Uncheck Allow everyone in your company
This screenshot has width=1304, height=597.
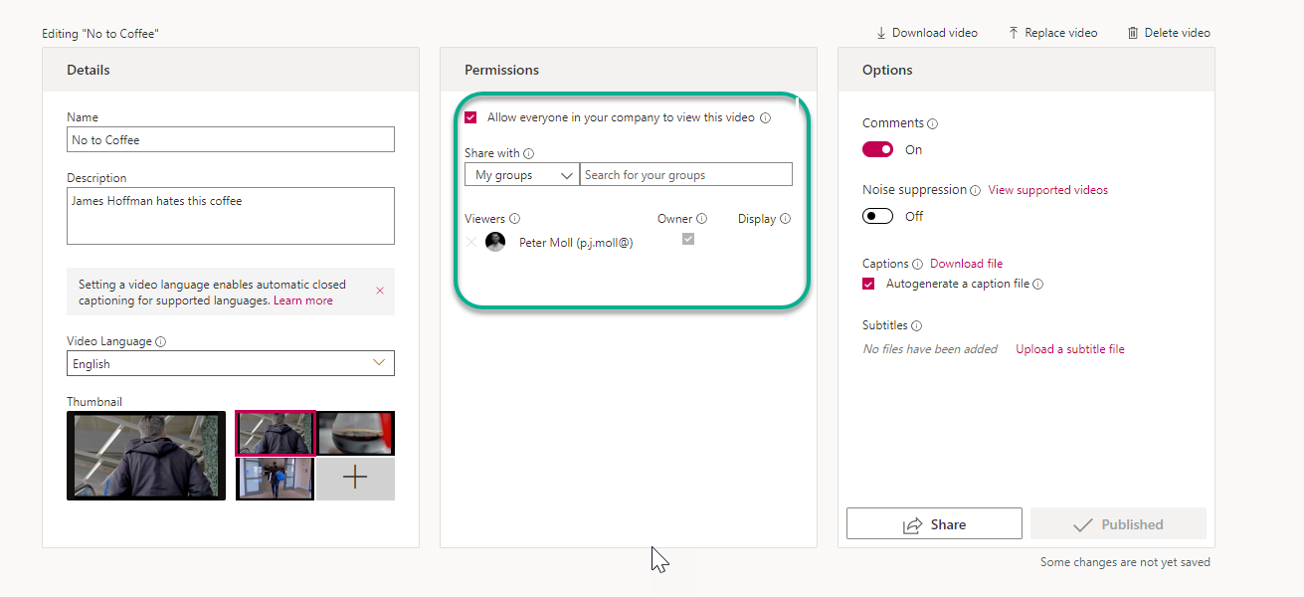[470, 117]
